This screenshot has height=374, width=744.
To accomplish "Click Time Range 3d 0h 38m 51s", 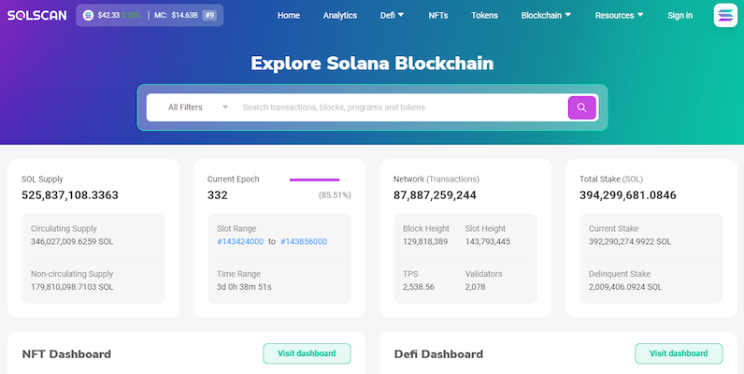I will tap(244, 287).
